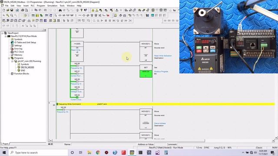Viewport: 278px width, 156px height.
Task: Click the green SET A640.00 bit block
Action: 146,74
